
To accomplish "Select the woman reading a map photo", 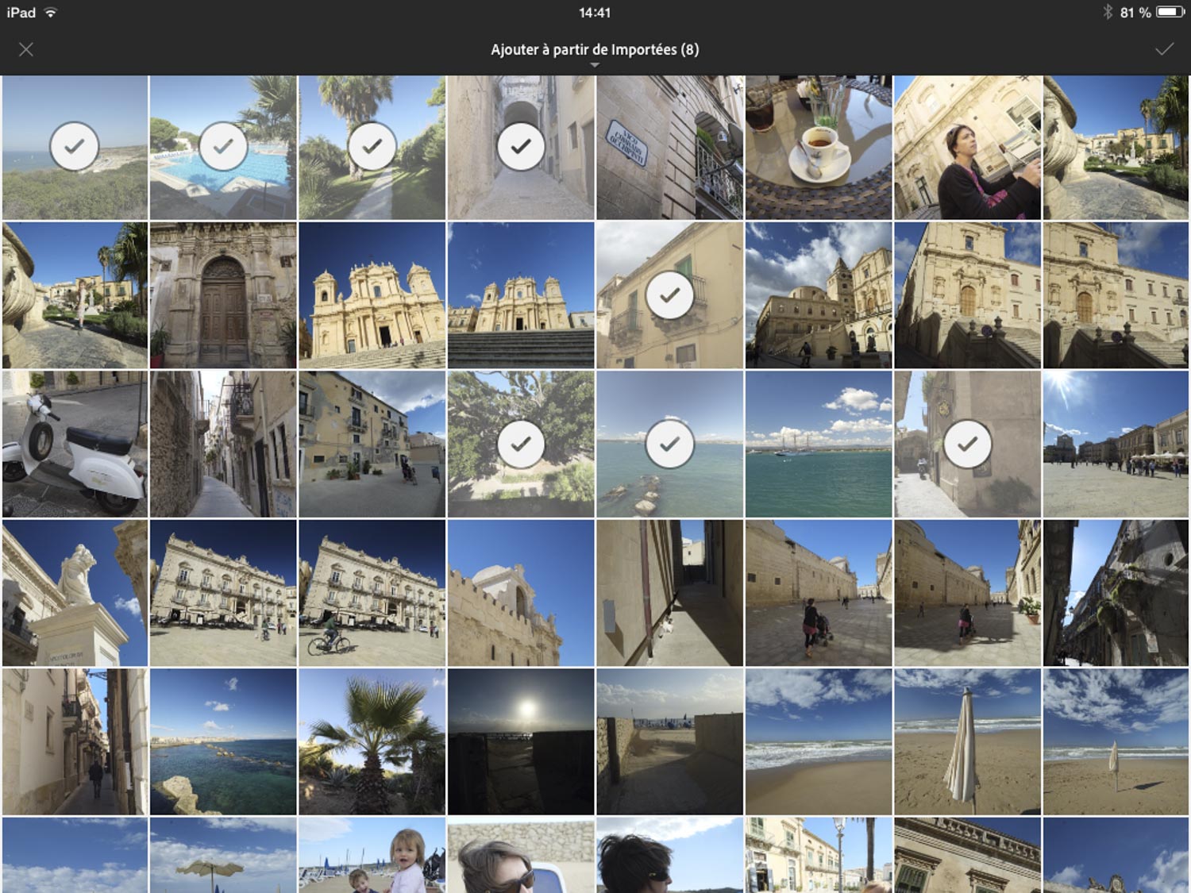I will (967, 148).
